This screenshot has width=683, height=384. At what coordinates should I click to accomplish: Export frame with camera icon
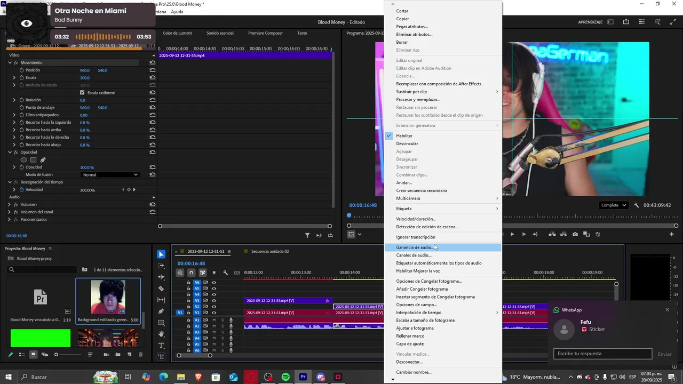[575, 234]
